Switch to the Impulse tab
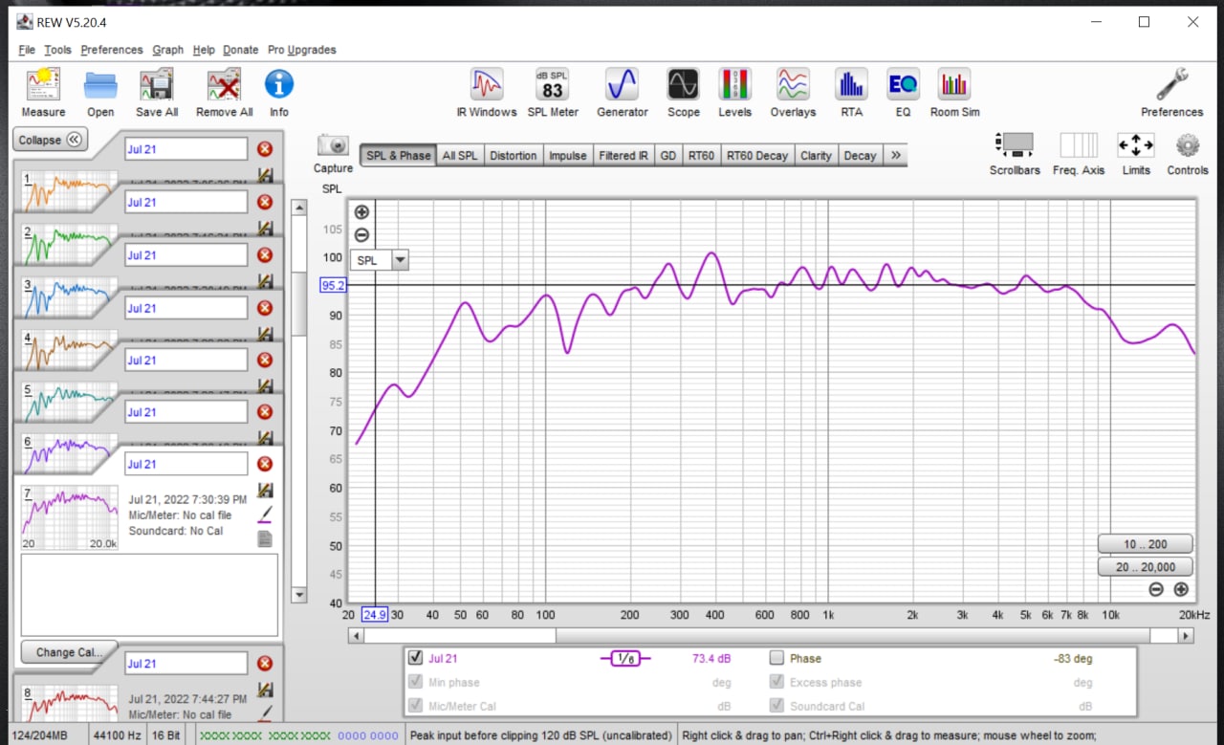Screen dimensions: 1224x745 (567, 155)
